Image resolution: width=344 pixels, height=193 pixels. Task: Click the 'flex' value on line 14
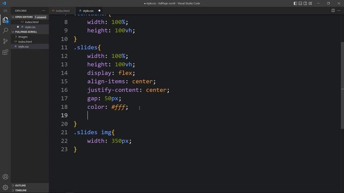[x=125, y=73]
